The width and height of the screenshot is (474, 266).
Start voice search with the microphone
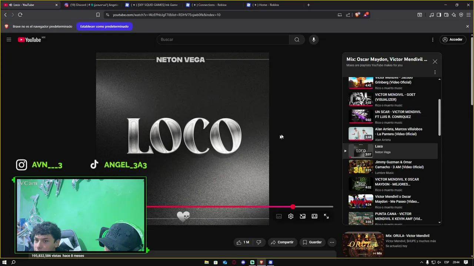[x=314, y=40]
